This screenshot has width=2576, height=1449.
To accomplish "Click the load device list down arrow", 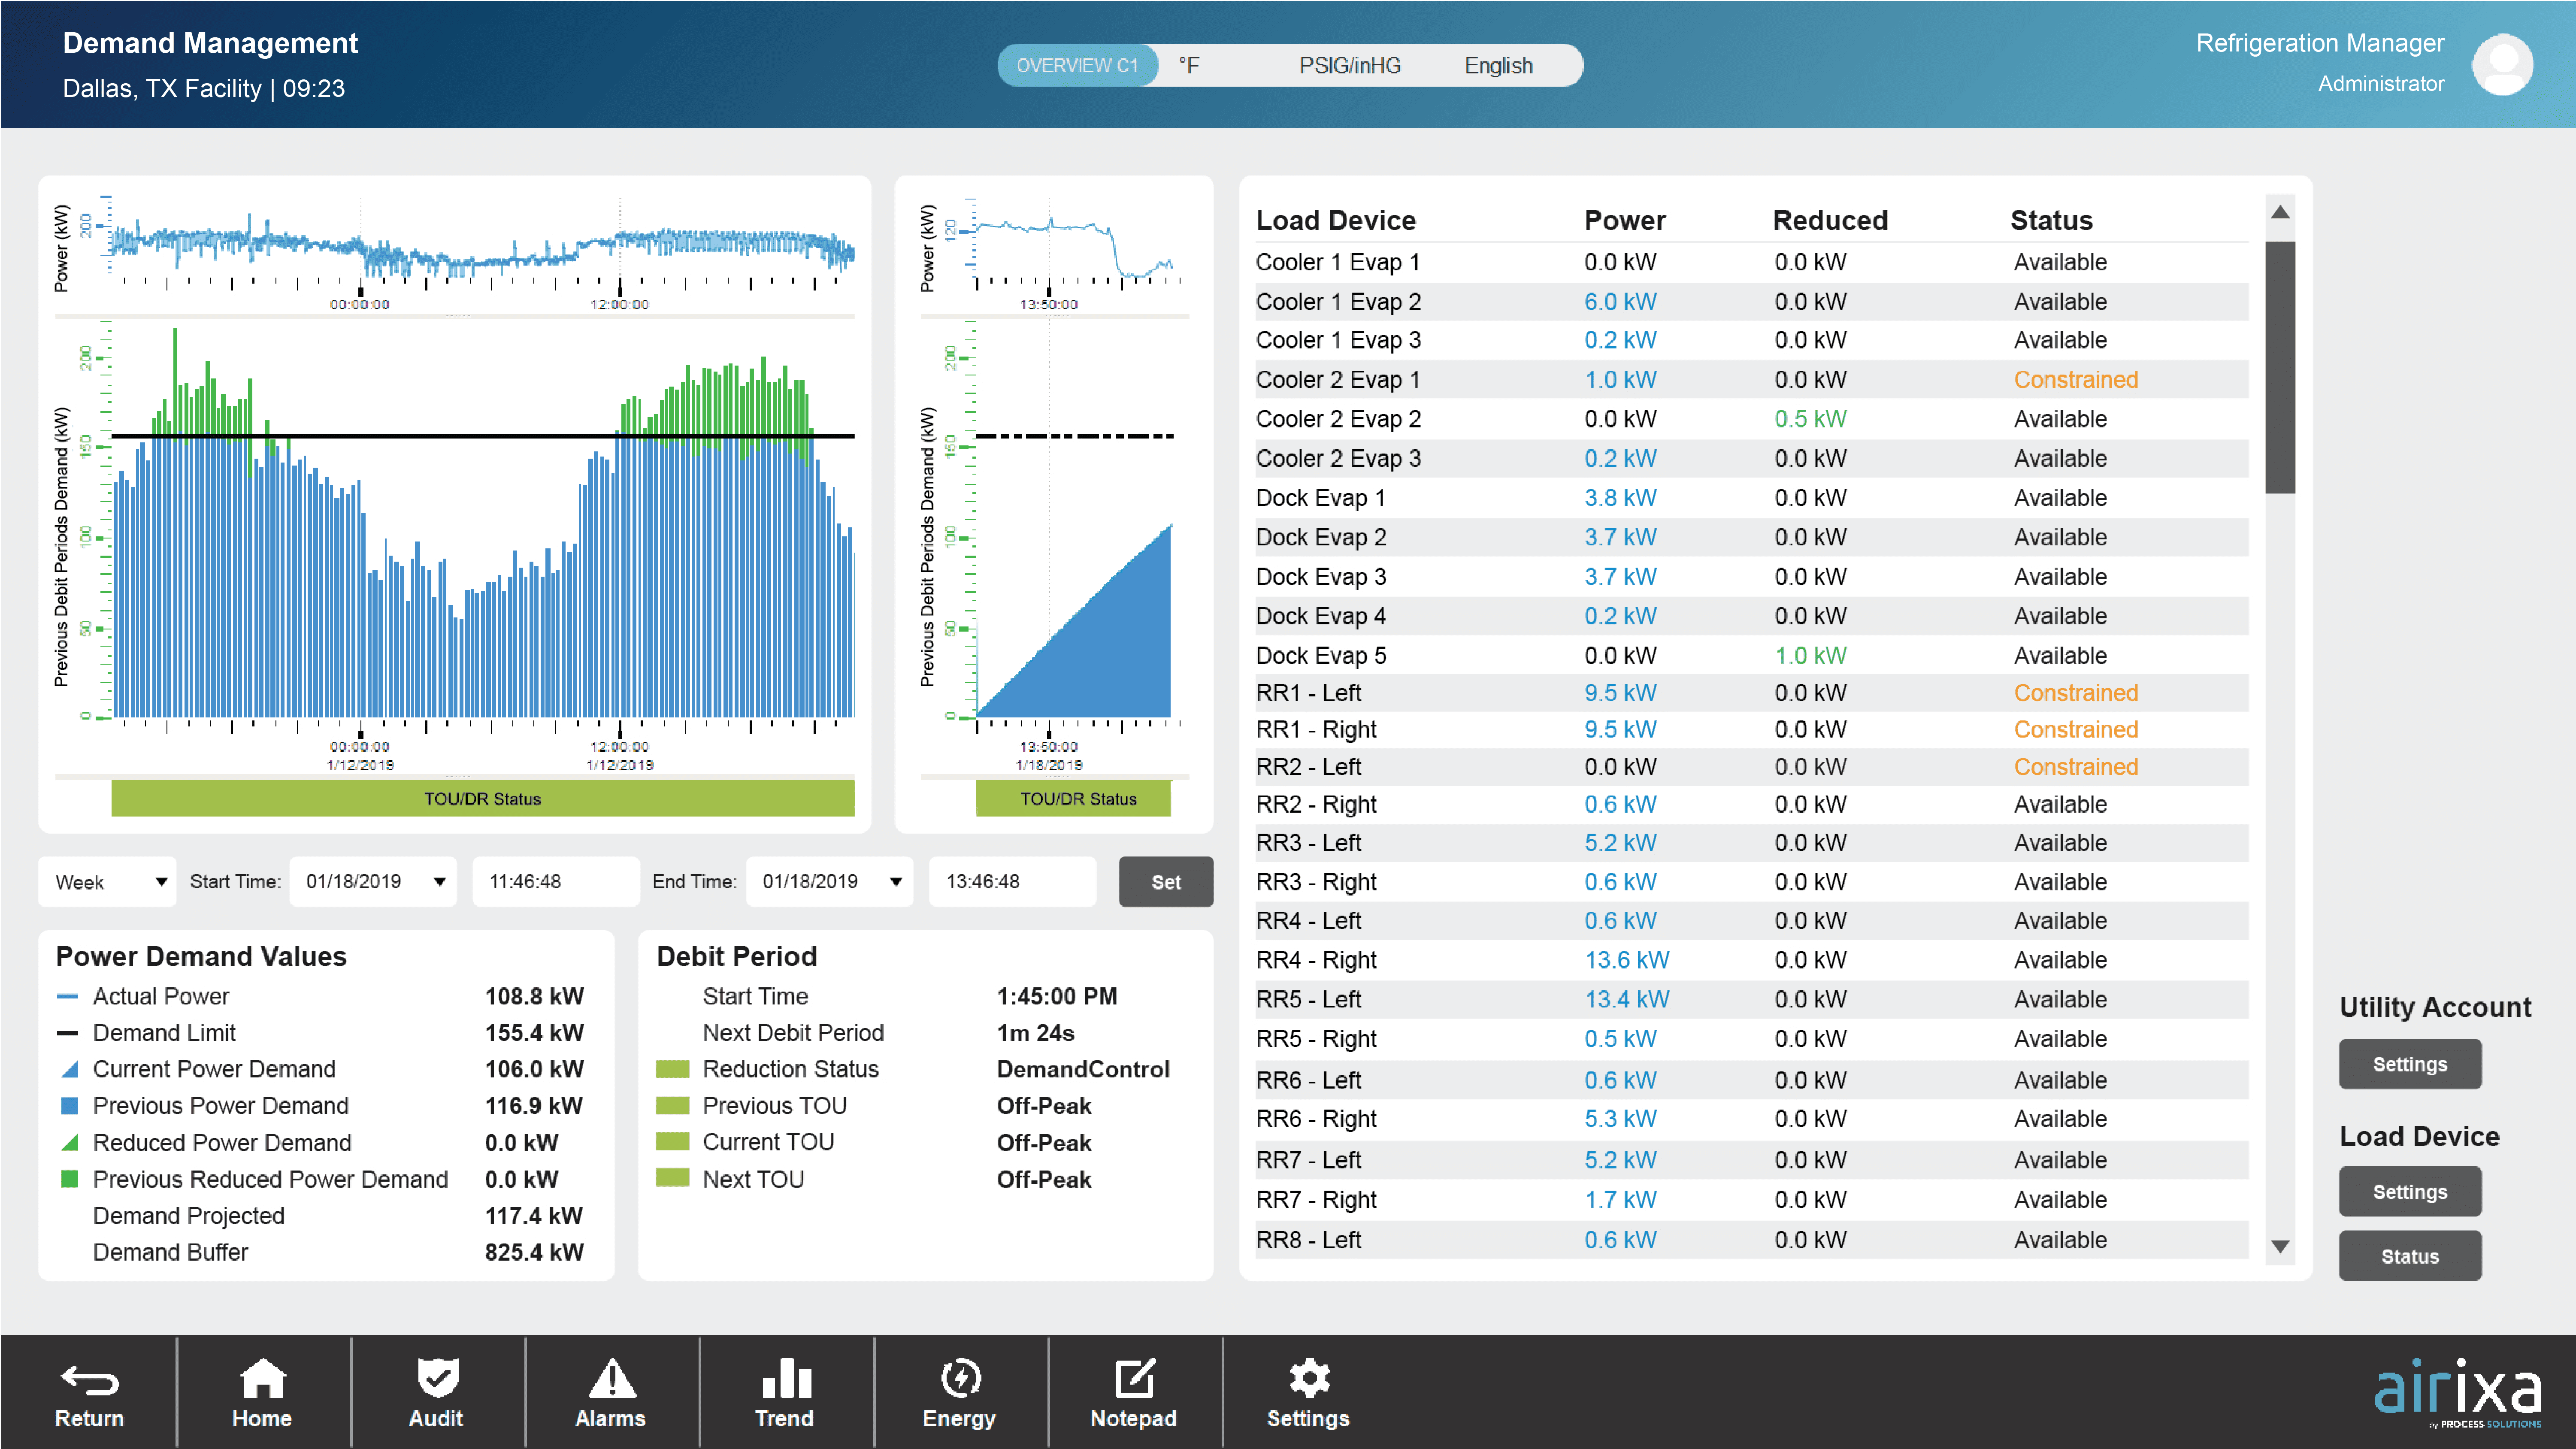I will click(2280, 1246).
